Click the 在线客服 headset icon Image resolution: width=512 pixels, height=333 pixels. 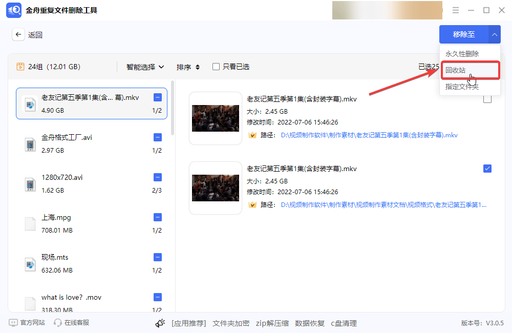tap(58, 323)
